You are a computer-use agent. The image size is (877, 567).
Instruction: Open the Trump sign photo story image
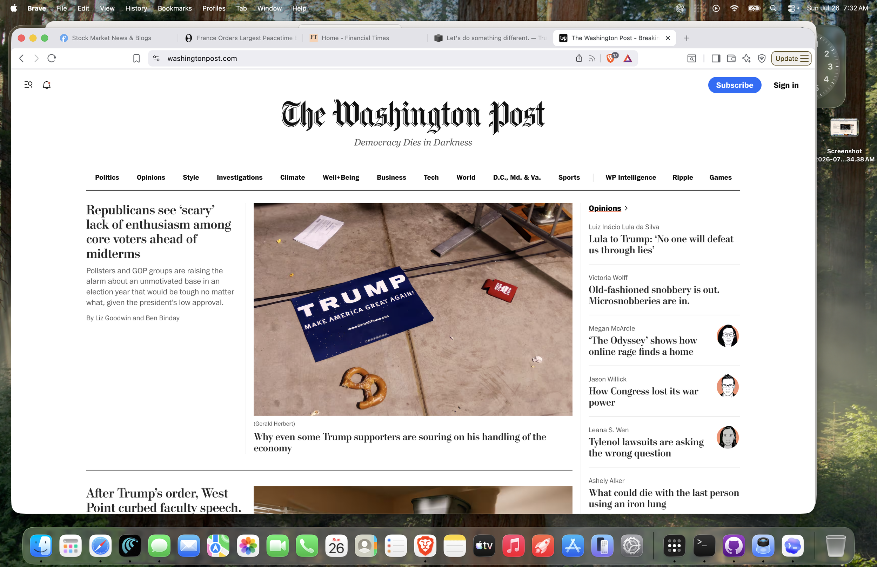point(413,309)
